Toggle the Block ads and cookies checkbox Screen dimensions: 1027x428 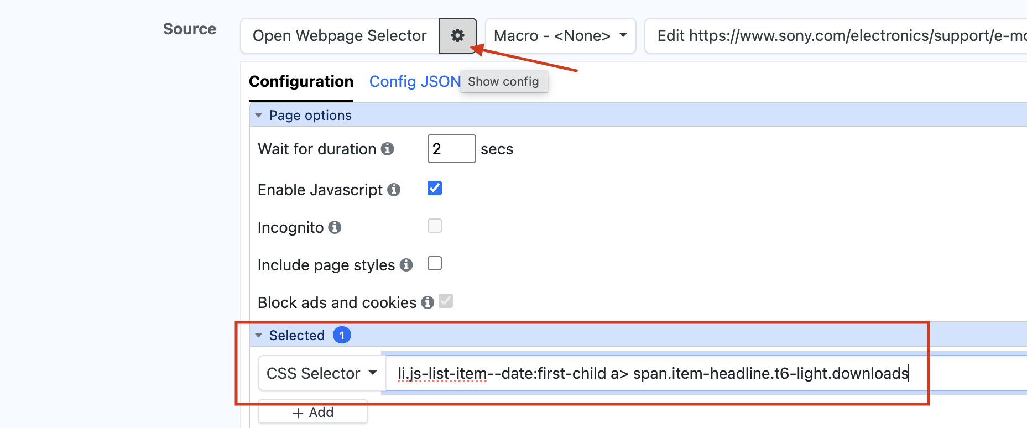(446, 301)
